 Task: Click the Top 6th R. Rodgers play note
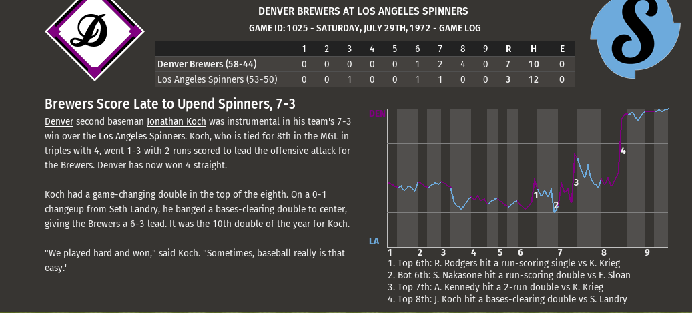pyautogui.click(x=504, y=263)
